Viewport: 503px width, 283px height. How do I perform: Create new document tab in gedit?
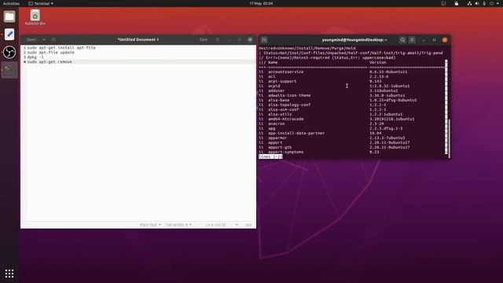[53, 39]
